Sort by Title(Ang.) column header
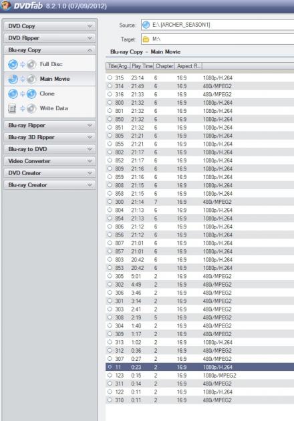Image resolution: width=294 pixels, height=421 pixels. click(118, 66)
